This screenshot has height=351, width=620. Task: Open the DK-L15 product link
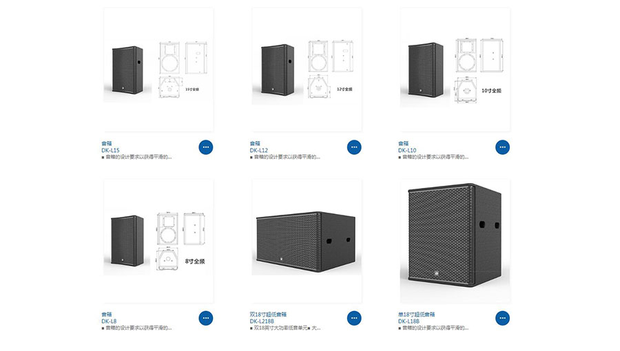click(x=110, y=151)
